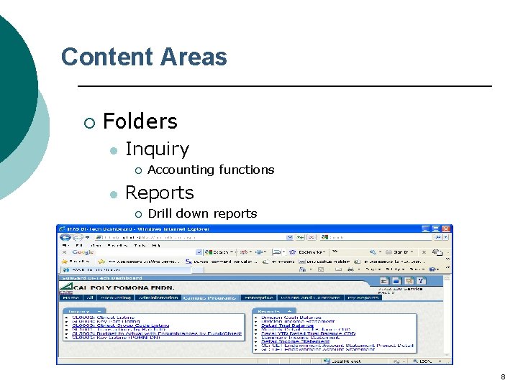This screenshot has height=388, width=518.
Task: Click the Favorites star button
Action: point(76,262)
